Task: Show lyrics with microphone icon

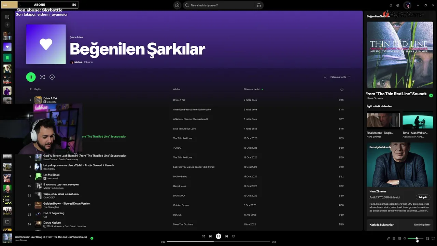Action: coord(388,238)
